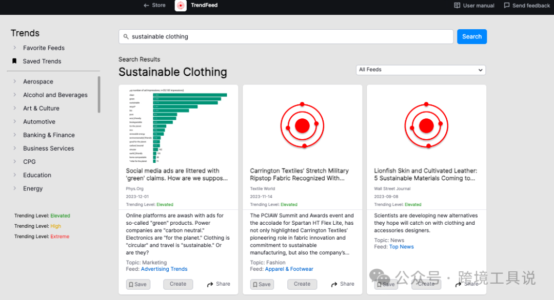Viewport: 554px width, 300px height.
Task: Save the Carrington Textiles article
Action: click(262, 285)
